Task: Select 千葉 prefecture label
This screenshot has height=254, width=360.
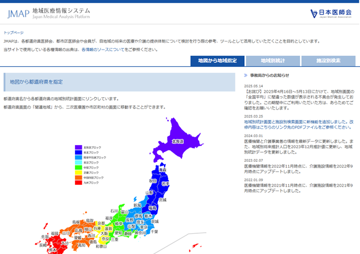Action: point(154,232)
